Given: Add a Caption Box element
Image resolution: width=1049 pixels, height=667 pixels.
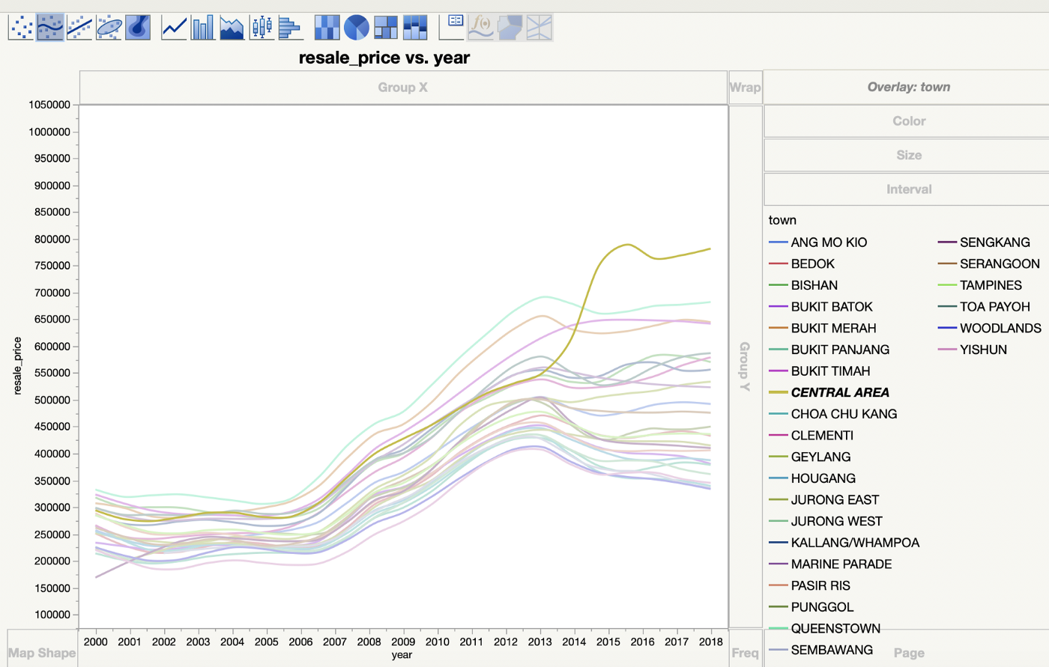Looking at the screenshot, I should click(x=452, y=28).
